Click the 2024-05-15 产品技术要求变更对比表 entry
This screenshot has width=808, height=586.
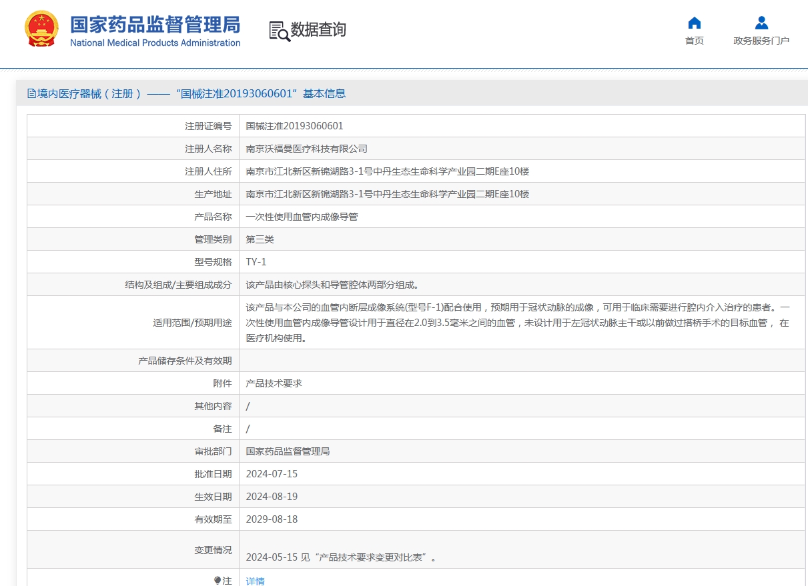342,557
